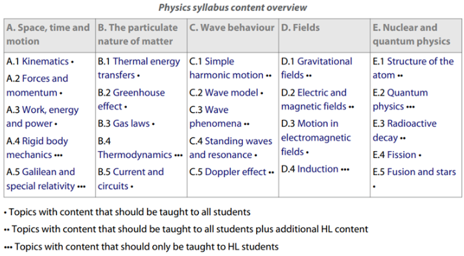Select Standing waves and resonance link

(x=231, y=148)
